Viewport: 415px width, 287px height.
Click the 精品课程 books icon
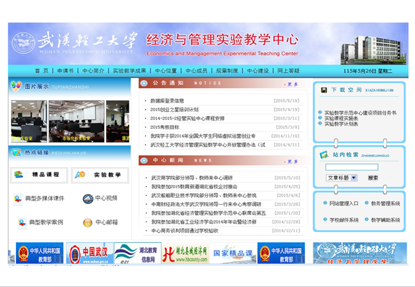coord(19,174)
